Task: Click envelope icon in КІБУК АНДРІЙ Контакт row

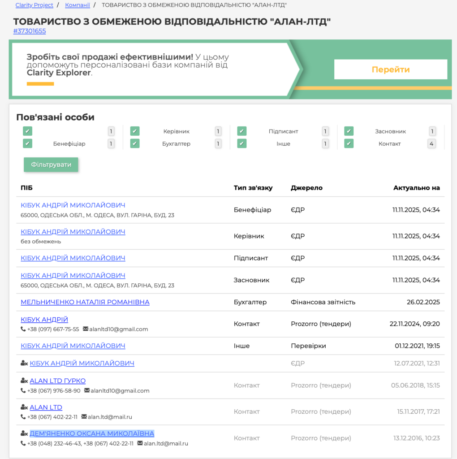Action: tap(86, 329)
